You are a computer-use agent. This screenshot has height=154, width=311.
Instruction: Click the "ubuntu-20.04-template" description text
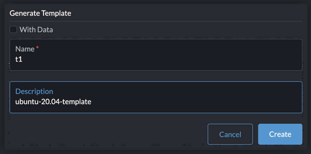53,102
